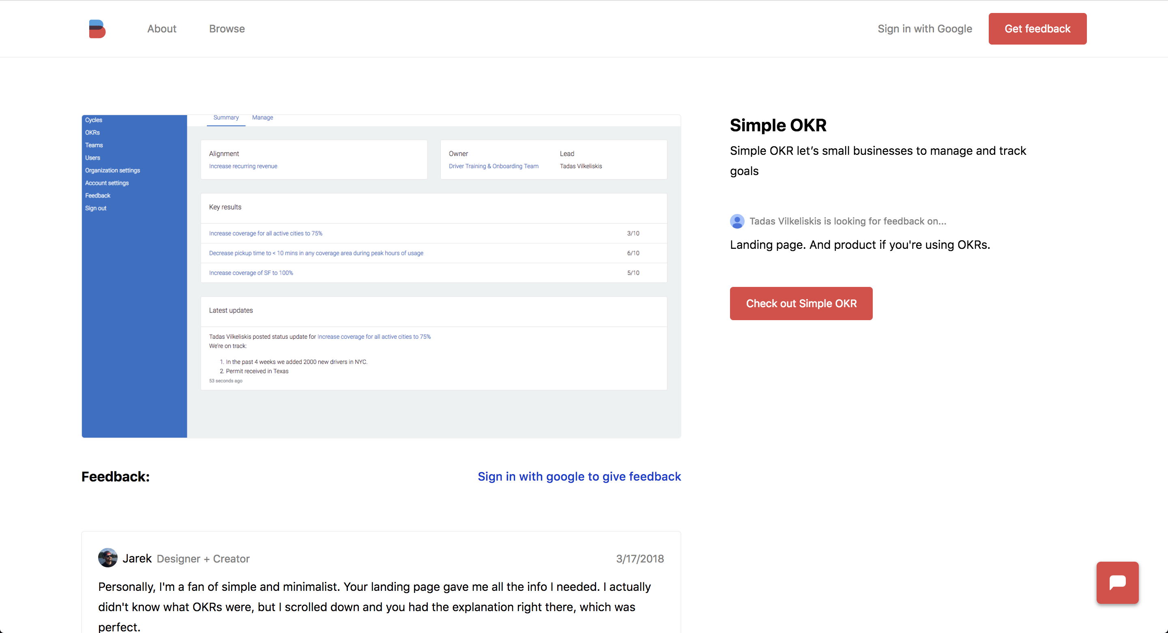Click the Summary tab in screenshot

tap(226, 118)
